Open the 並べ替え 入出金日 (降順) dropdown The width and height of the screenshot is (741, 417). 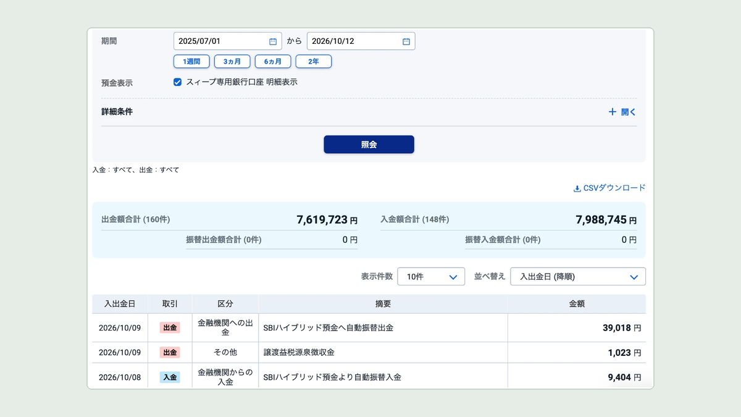point(578,276)
